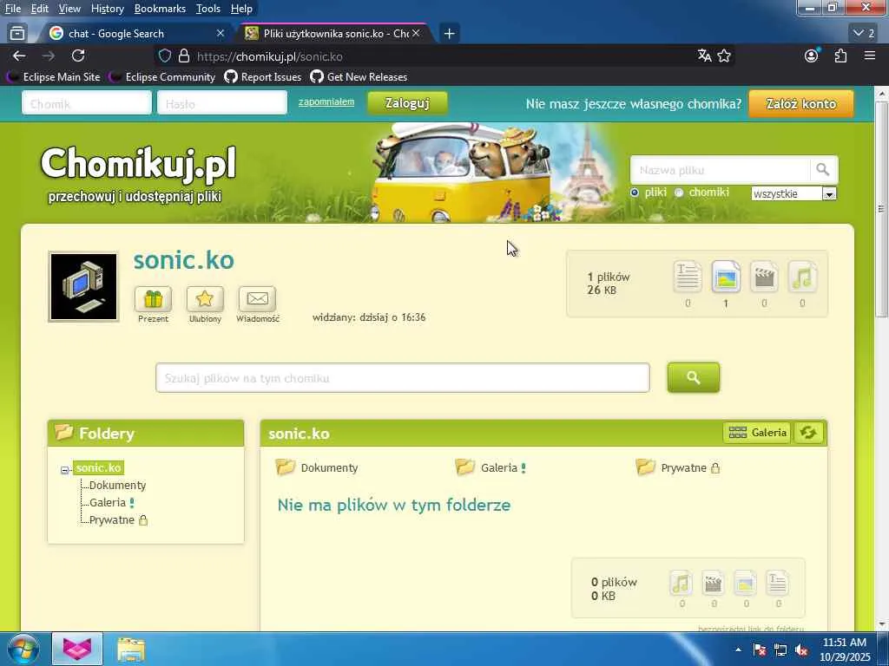
Task: Bookmark this page with the star icon
Action: tap(724, 56)
